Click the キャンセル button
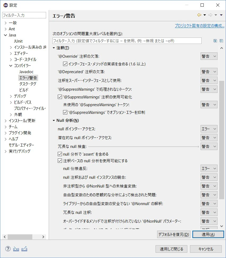 click(x=206, y=249)
